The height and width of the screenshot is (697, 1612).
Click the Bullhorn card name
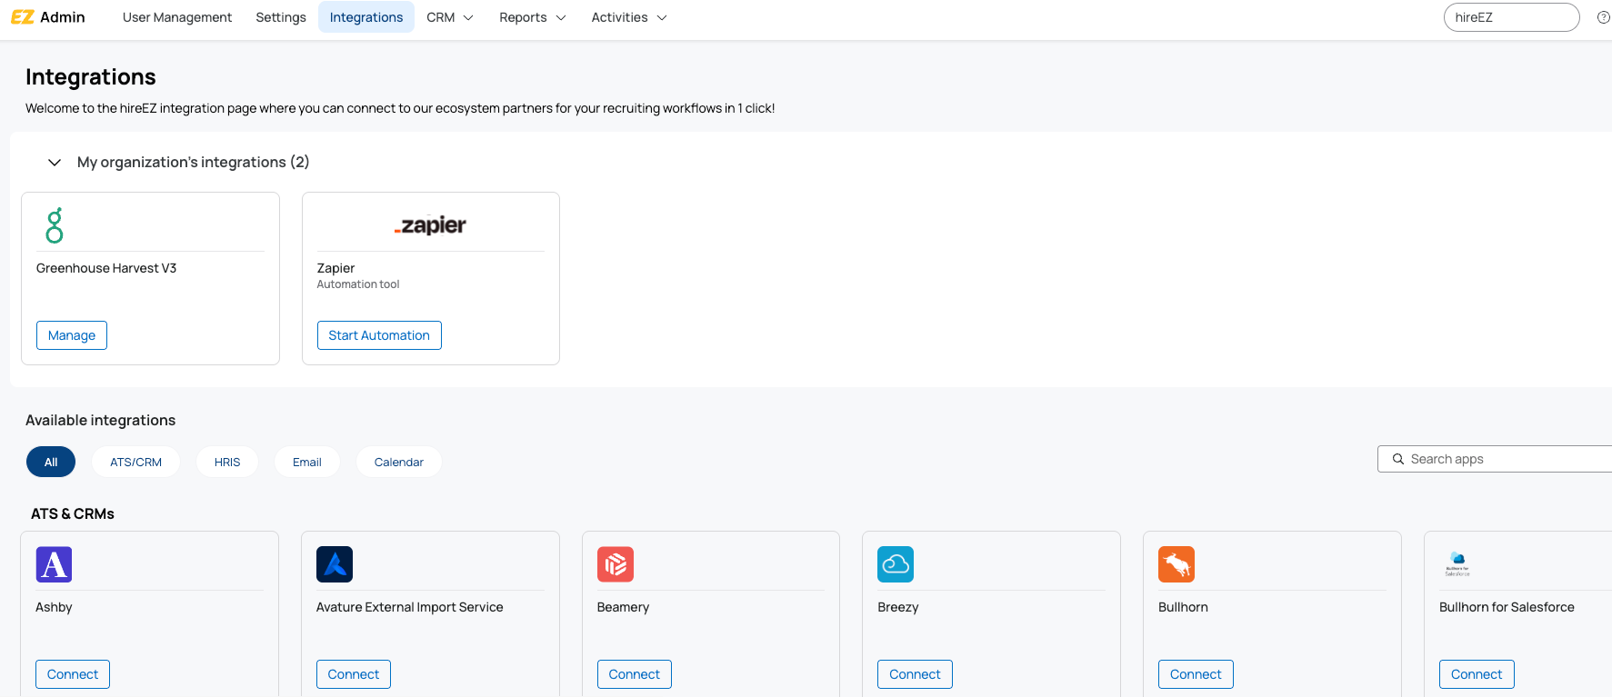(x=1183, y=607)
